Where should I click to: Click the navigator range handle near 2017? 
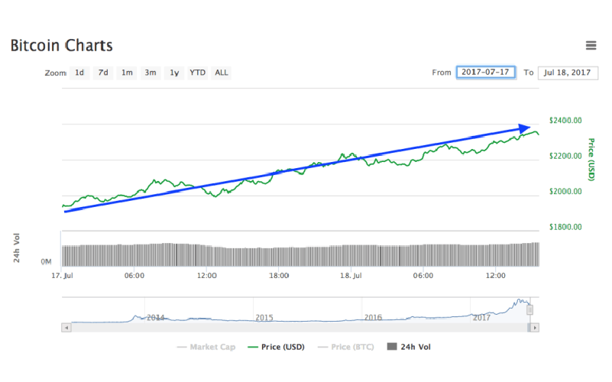point(529,310)
